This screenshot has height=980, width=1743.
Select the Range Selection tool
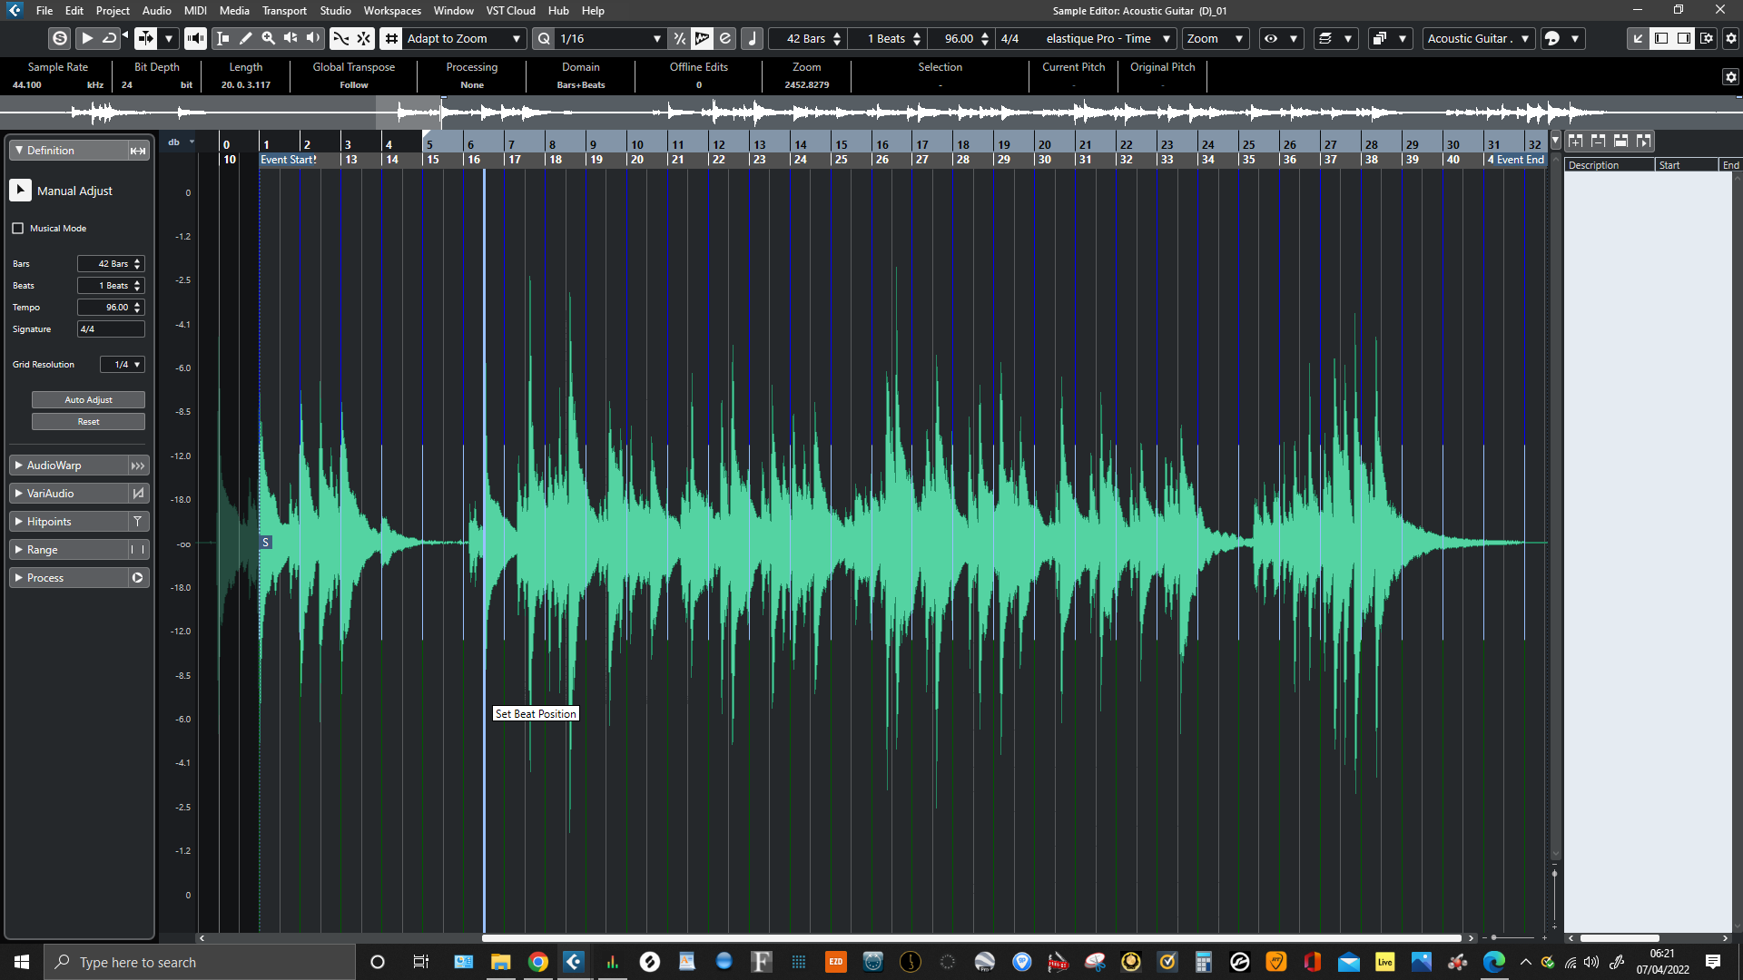tap(222, 38)
